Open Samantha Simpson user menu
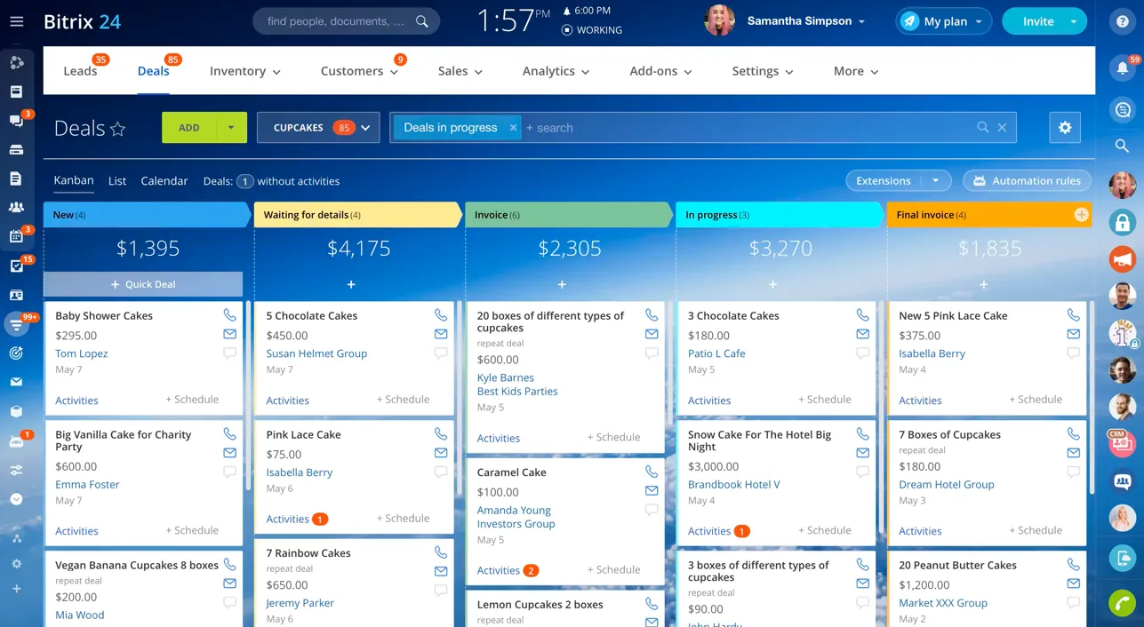This screenshot has height=627, width=1144. [x=806, y=21]
